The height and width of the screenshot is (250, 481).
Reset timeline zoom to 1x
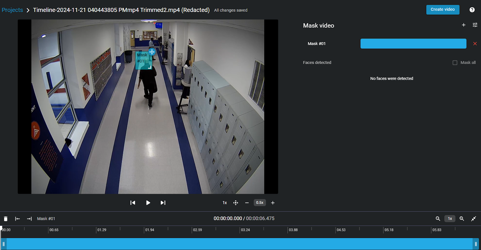click(450, 219)
